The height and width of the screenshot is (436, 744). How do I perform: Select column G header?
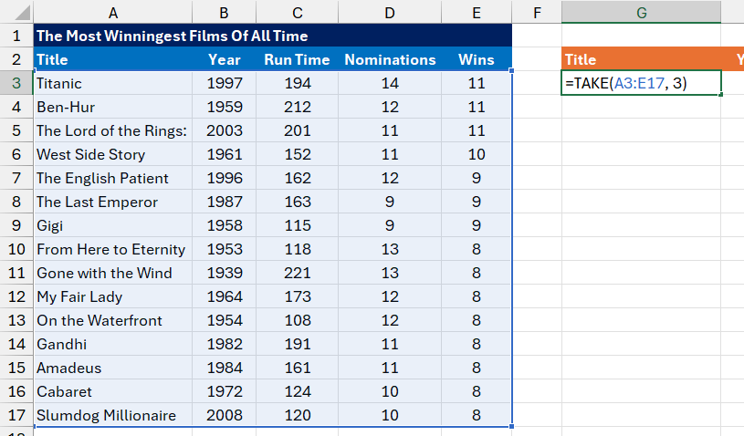(x=641, y=12)
